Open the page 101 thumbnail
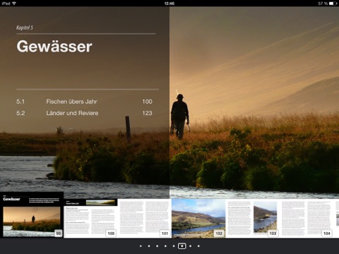Image resolution: width=339 pixels, height=254 pixels. click(x=145, y=219)
